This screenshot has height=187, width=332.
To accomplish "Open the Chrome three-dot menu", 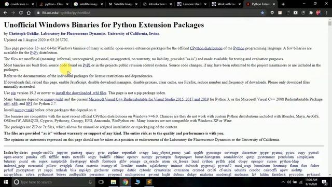I will 327,12.
